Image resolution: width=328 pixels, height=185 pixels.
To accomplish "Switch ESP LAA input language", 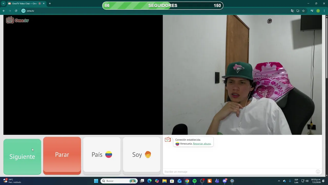I will 296,181.
